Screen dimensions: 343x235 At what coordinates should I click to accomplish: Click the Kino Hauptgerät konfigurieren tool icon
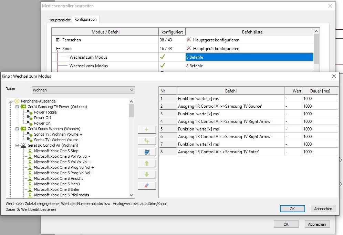pos(189,48)
